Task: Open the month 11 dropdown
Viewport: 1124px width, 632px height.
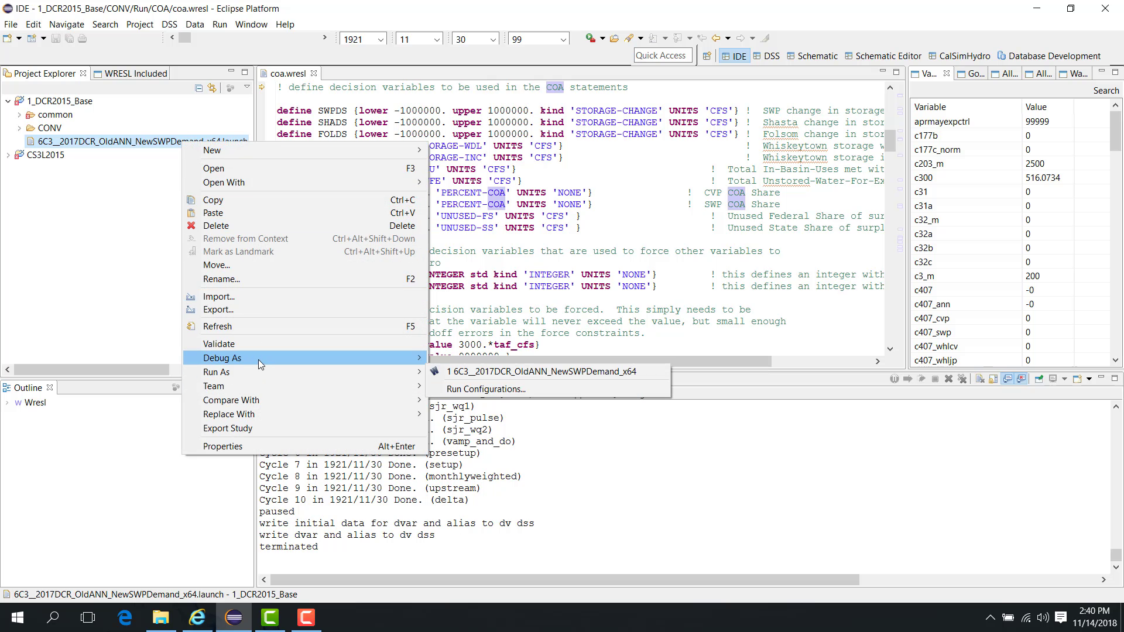Action: tap(437, 39)
